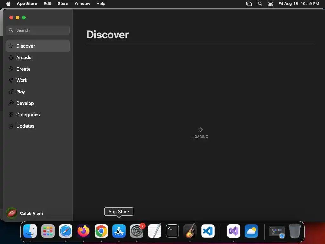Open the Play section

coord(38,92)
